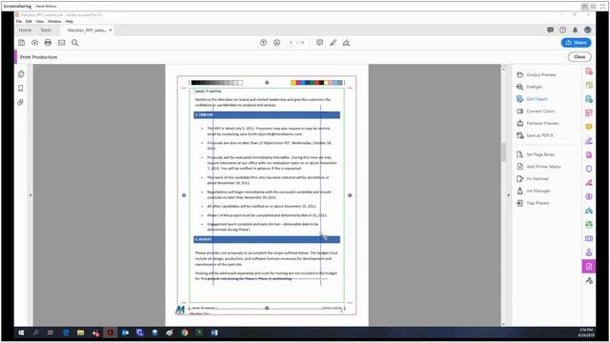This screenshot has height=343, width=610.
Task: Click the green Combine Files icon in right rail
Action: tap(589, 85)
